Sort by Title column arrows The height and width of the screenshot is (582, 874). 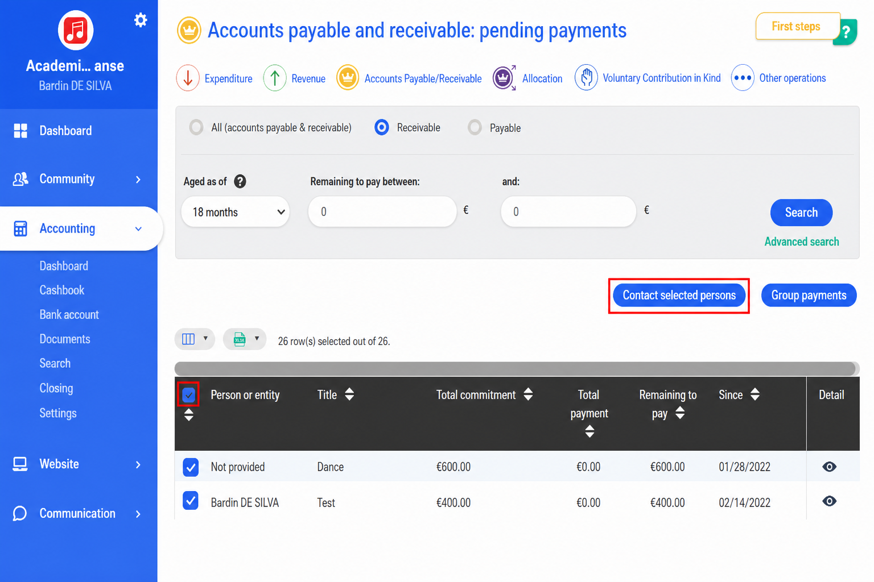pyautogui.click(x=349, y=394)
